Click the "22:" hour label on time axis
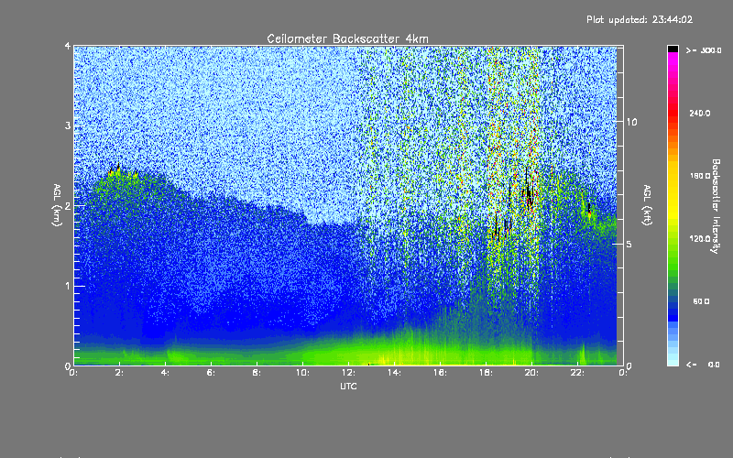Image resolution: width=733 pixels, height=458 pixels. pyautogui.click(x=577, y=373)
